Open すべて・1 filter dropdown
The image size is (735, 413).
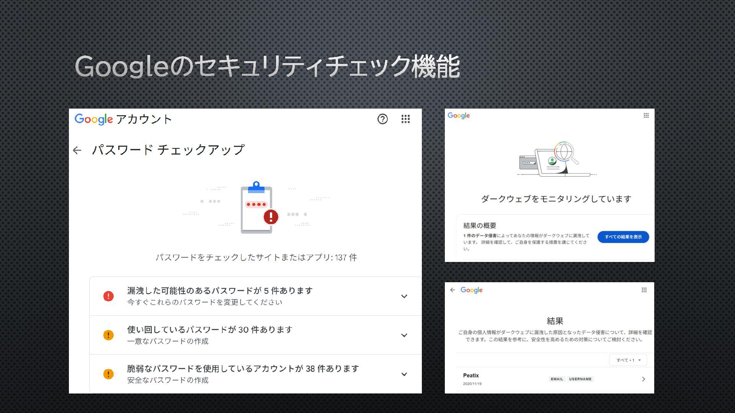pyautogui.click(x=628, y=360)
